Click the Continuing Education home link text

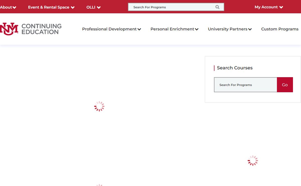click(x=41, y=29)
